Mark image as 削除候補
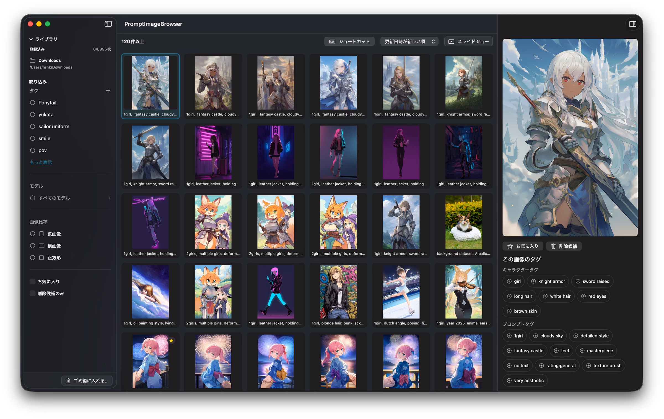 pos(564,246)
